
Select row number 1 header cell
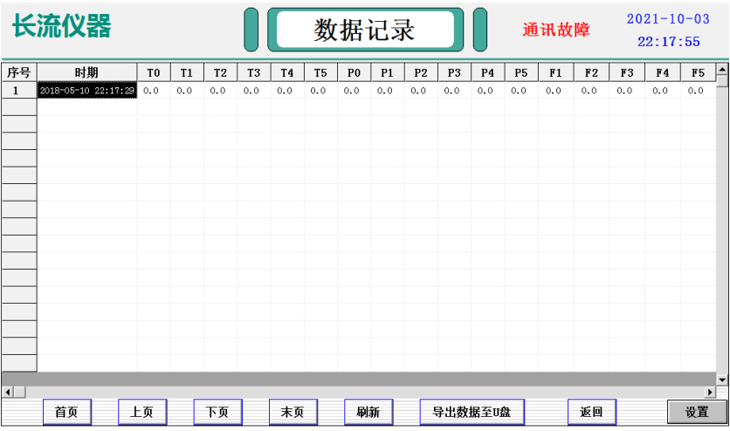point(19,90)
